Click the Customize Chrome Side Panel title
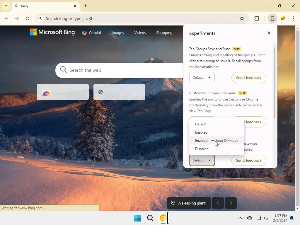Screen dimensions: 300x225 (212, 93)
